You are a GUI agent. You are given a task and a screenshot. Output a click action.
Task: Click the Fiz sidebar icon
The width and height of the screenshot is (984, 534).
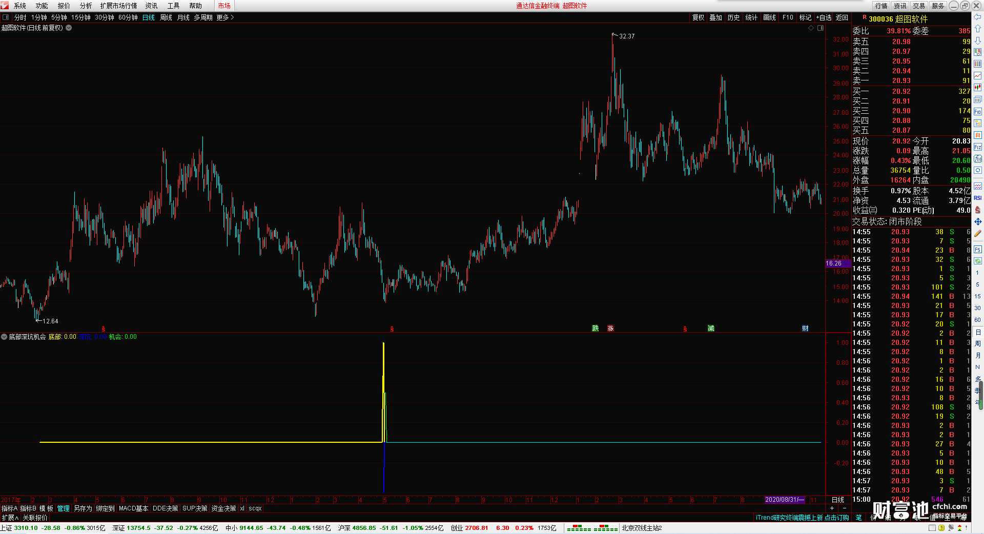[977, 147]
